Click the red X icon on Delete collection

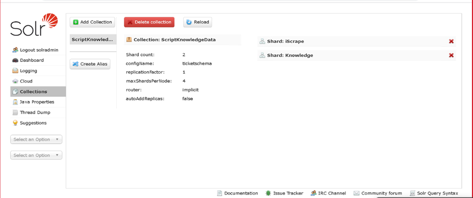[x=130, y=22]
